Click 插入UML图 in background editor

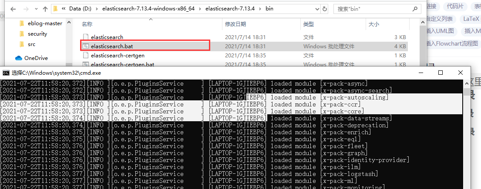pos(440,31)
